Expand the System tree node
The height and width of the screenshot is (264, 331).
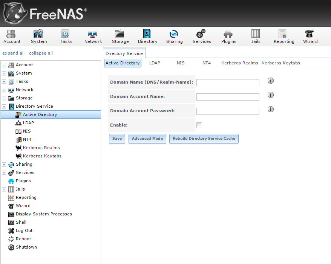[x=4, y=73]
